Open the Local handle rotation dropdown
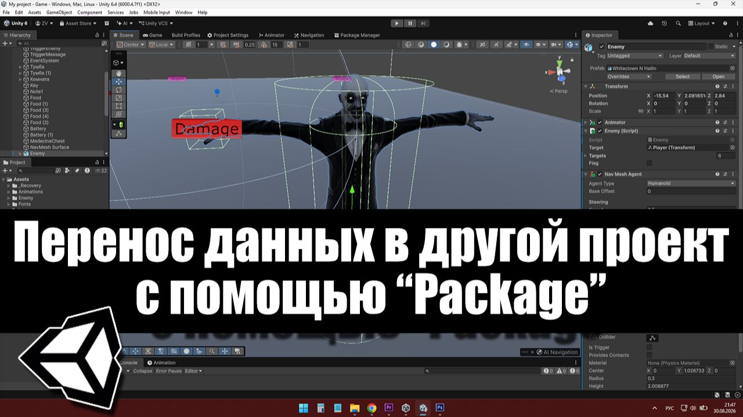The height and width of the screenshot is (417, 743). tap(161, 45)
